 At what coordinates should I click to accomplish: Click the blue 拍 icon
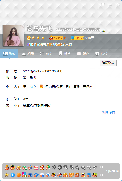pos(13,175)
